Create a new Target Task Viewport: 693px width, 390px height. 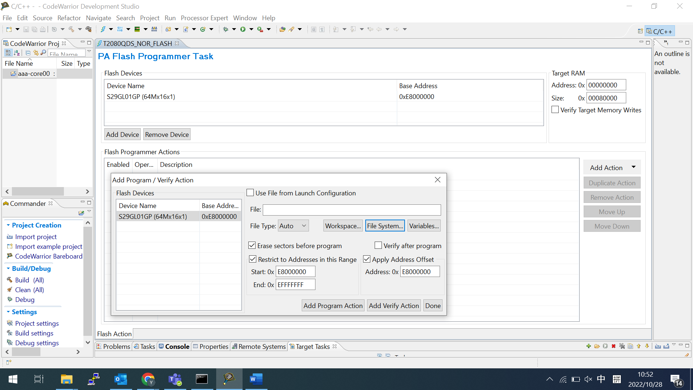tap(588, 346)
